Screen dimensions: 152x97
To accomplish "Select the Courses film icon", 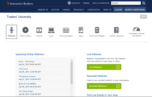I will (39, 30).
